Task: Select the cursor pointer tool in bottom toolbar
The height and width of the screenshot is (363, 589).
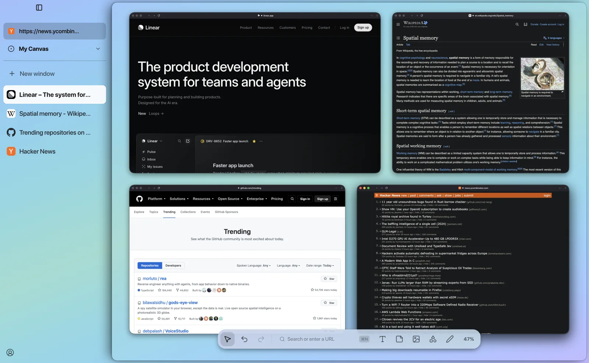Action: 228,339
